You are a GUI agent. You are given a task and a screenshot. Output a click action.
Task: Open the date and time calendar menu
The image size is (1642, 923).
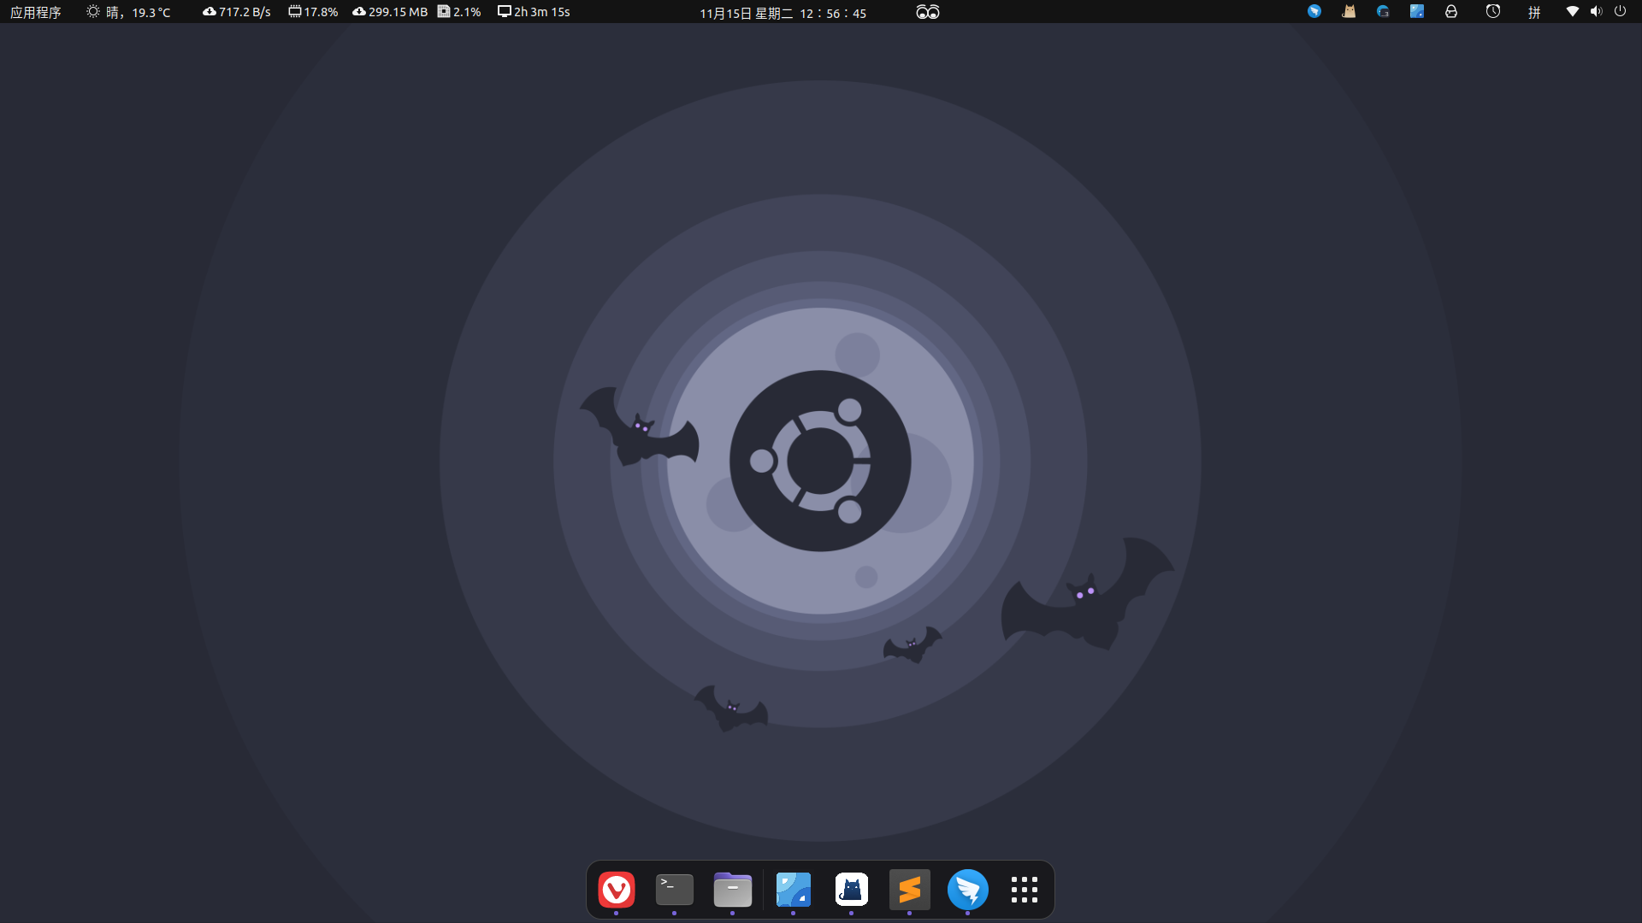click(x=783, y=13)
